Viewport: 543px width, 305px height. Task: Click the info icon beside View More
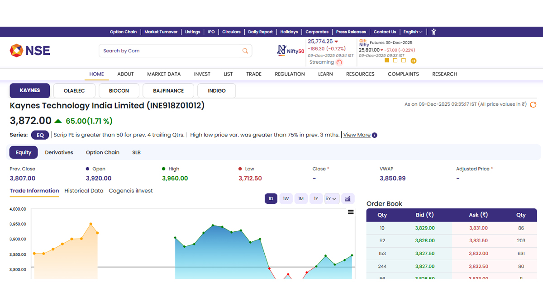[x=375, y=135]
